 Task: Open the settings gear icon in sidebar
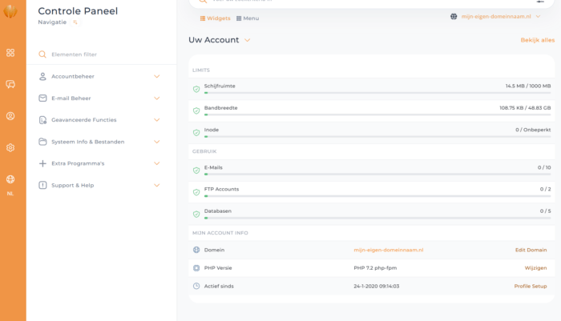10,147
